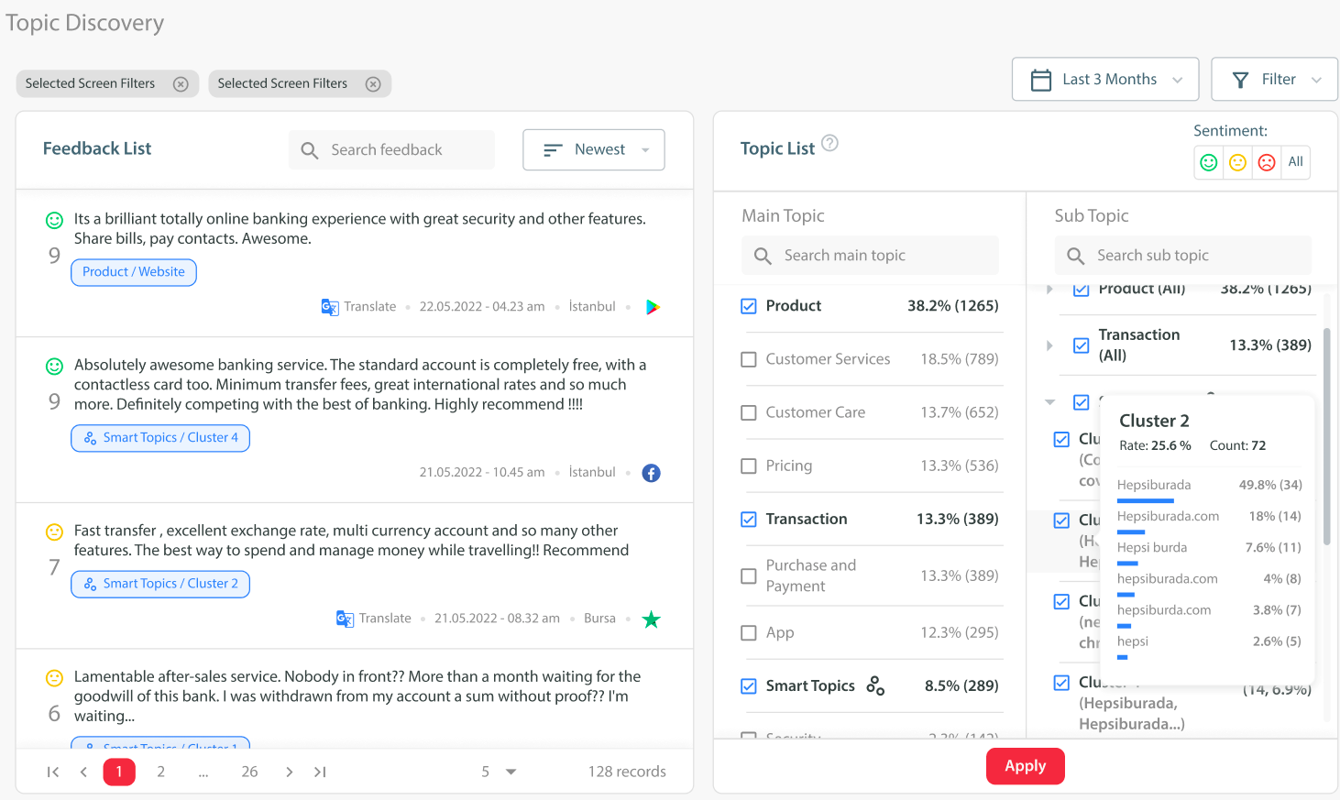Select the yellow neutral sentiment face filter
Viewport: 1340px width, 800px height.
[1237, 162]
